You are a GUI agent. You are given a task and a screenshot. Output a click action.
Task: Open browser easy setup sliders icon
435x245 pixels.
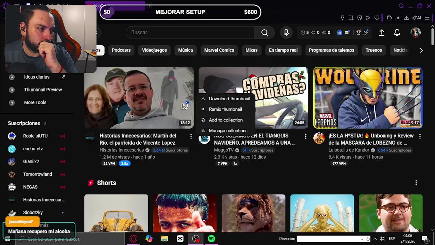(427, 18)
